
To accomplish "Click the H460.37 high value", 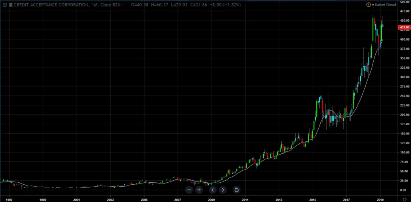I will (160, 5).
